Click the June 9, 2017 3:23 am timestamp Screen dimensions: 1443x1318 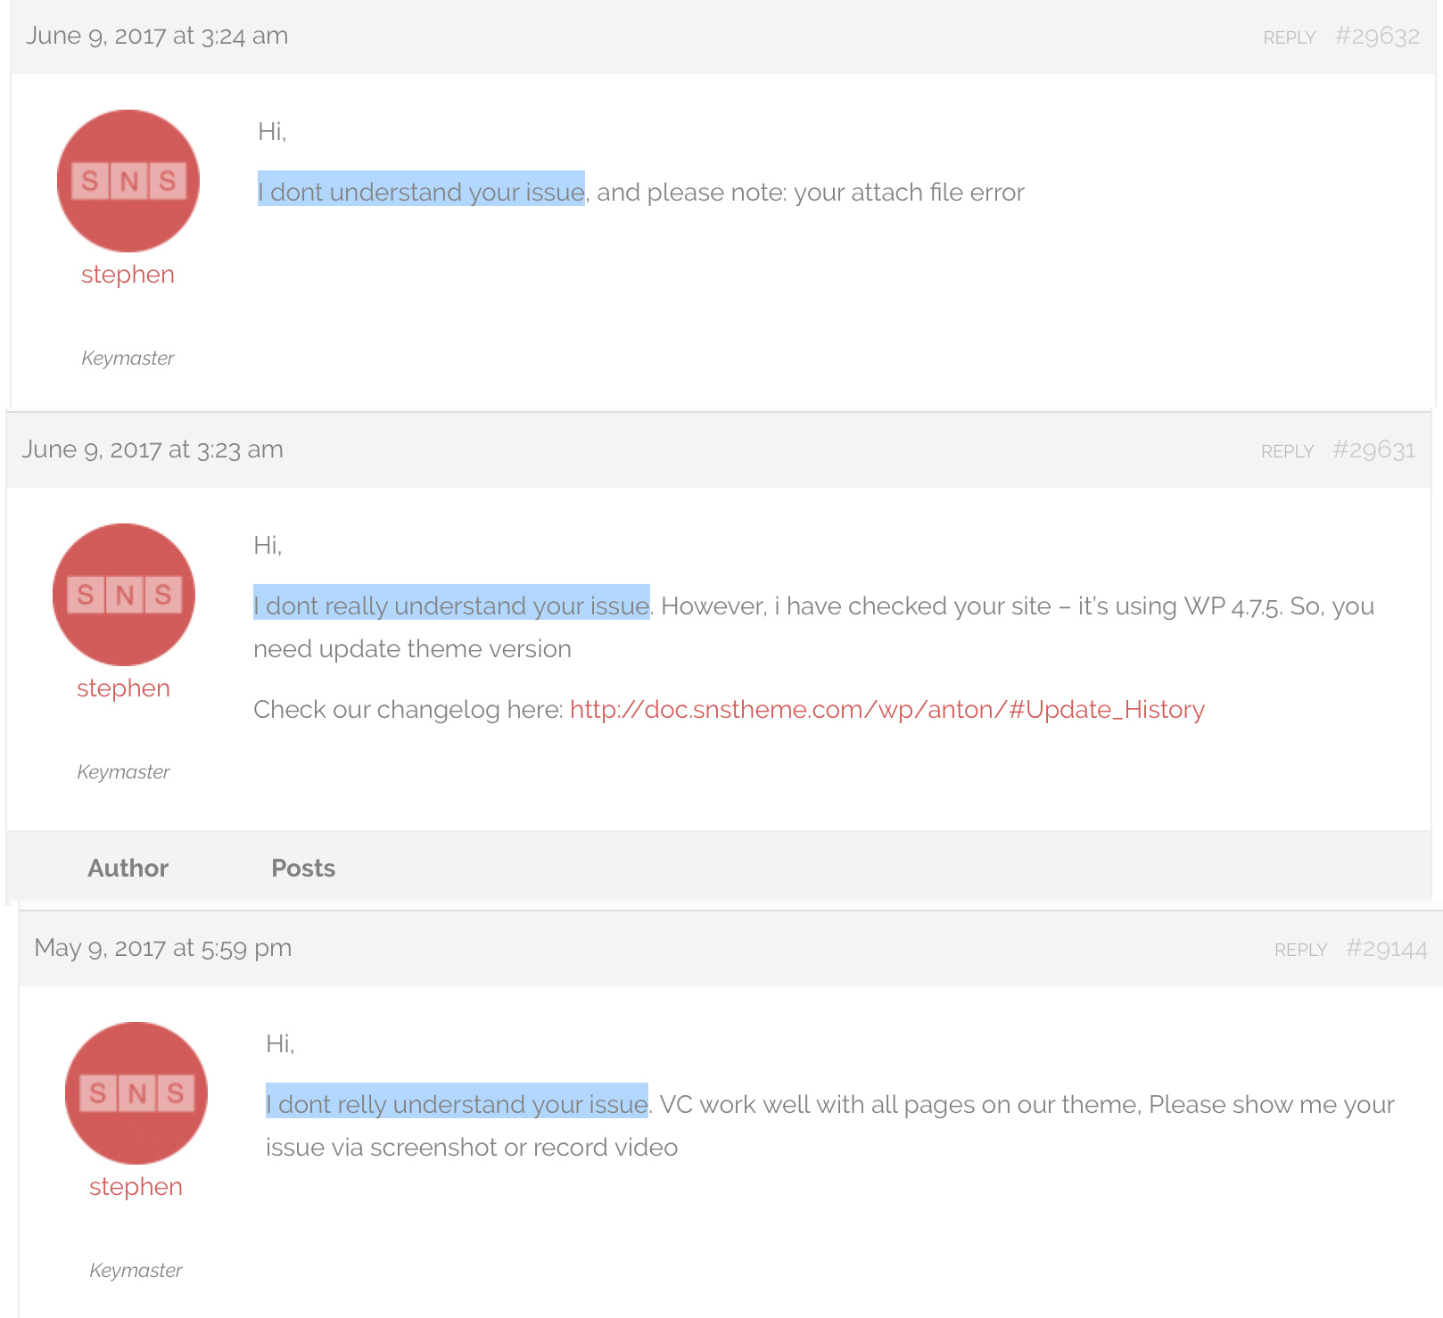click(x=153, y=449)
